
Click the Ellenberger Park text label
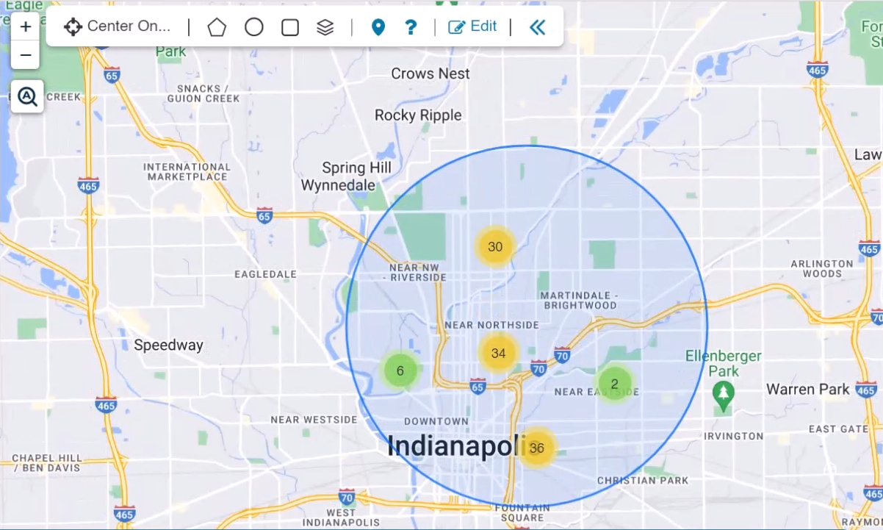pyautogui.click(x=724, y=363)
